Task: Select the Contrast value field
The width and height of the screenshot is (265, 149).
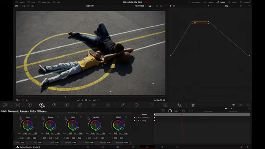Action: 74,142
